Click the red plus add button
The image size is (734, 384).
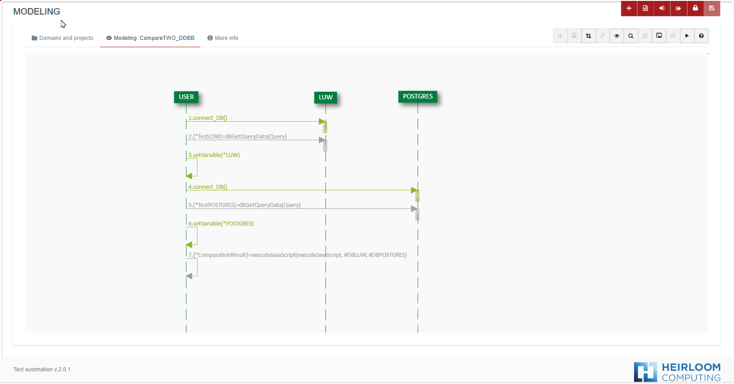[x=629, y=8]
